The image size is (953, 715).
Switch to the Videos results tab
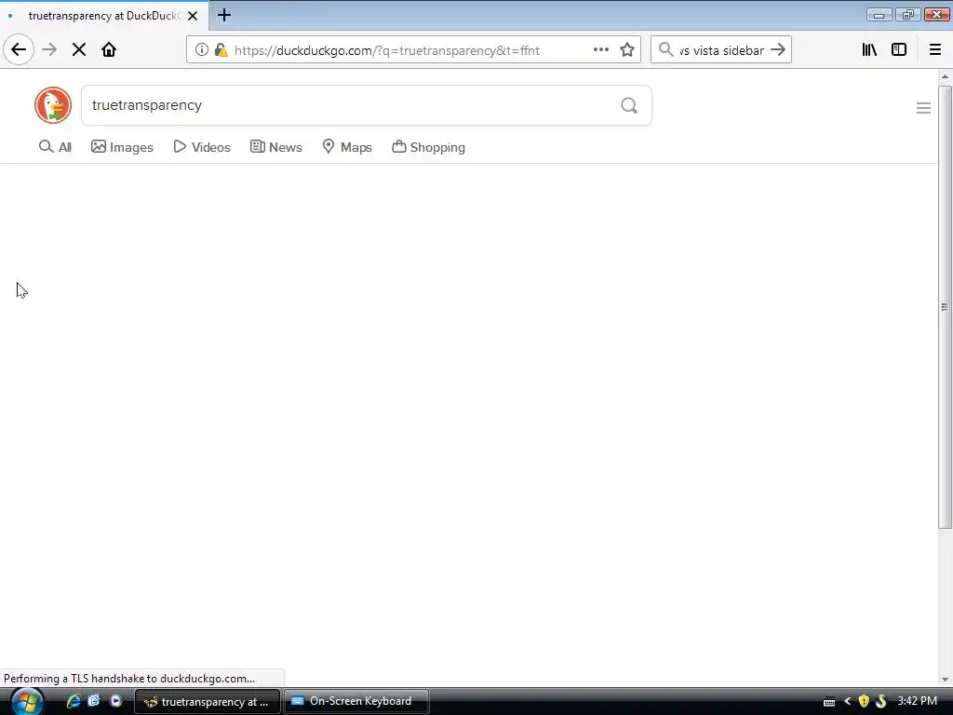point(202,147)
